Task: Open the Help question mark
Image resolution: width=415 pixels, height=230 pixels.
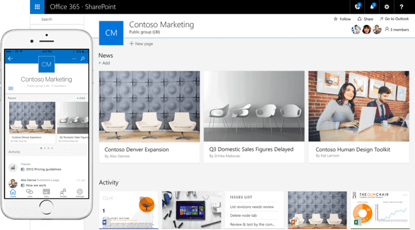Action: click(x=401, y=7)
